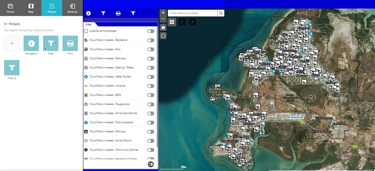Switch on the Community Centres filter
The image size is (375, 171).
coord(151,150)
